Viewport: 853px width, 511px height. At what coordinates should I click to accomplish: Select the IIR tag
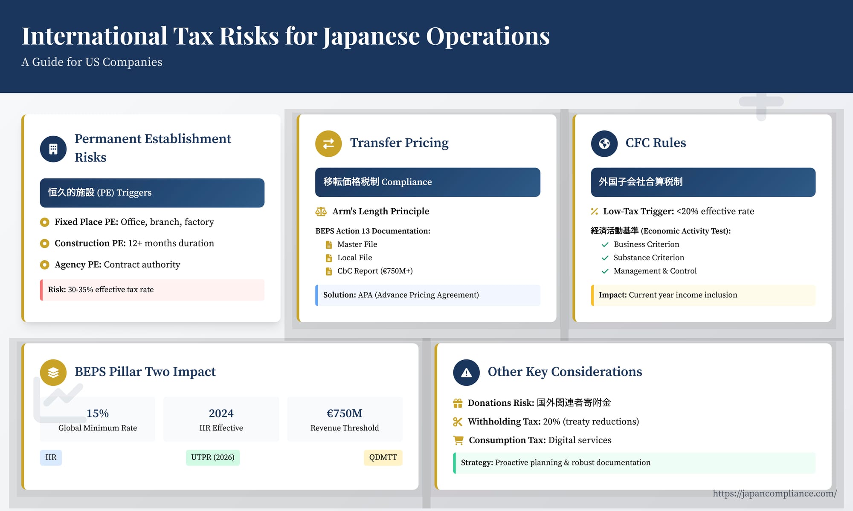pyautogui.click(x=51, y=457)
